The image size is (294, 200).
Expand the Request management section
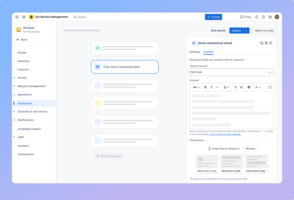pyautogui.click(x=14, y=86)
